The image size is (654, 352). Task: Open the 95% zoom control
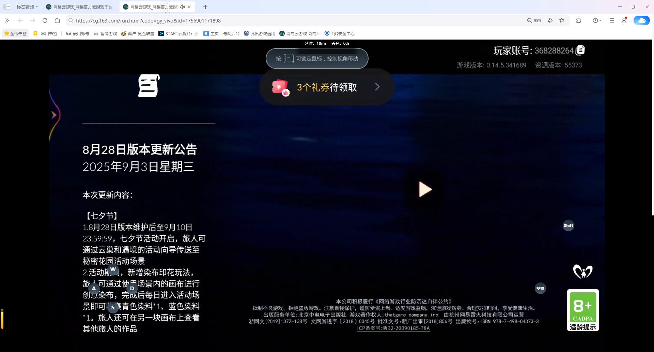pos(534,20)
